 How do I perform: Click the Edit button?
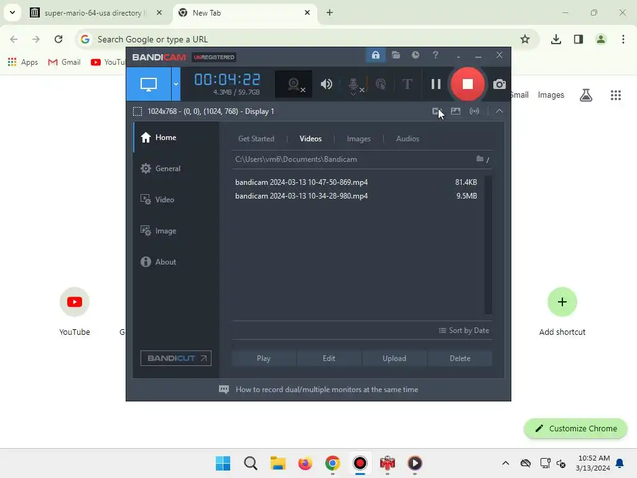[329, 358]
